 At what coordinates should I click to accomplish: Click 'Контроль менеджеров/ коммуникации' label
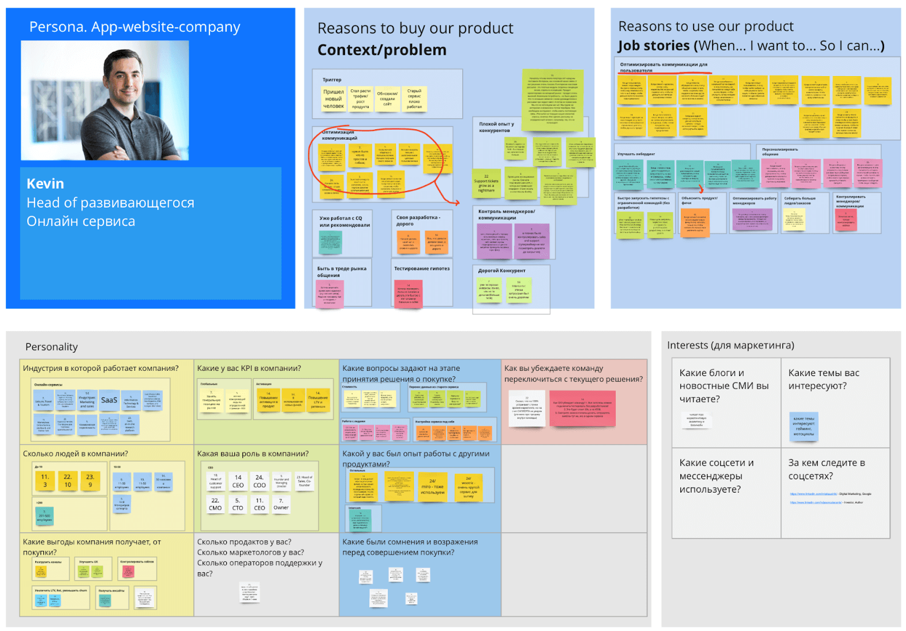(506, 215)
